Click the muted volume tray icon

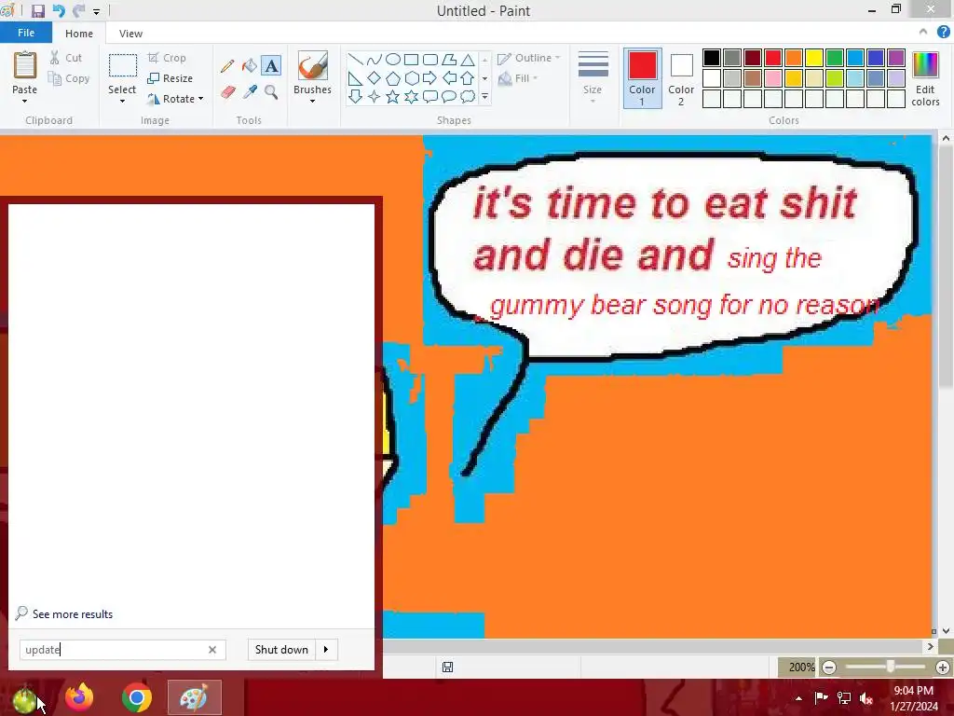point(866,698)
